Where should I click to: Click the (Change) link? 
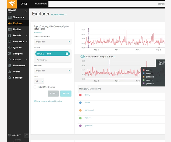click(x=38, y=32)
